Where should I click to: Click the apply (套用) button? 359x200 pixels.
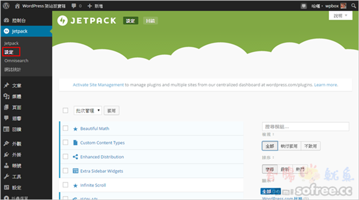(111, 111)
